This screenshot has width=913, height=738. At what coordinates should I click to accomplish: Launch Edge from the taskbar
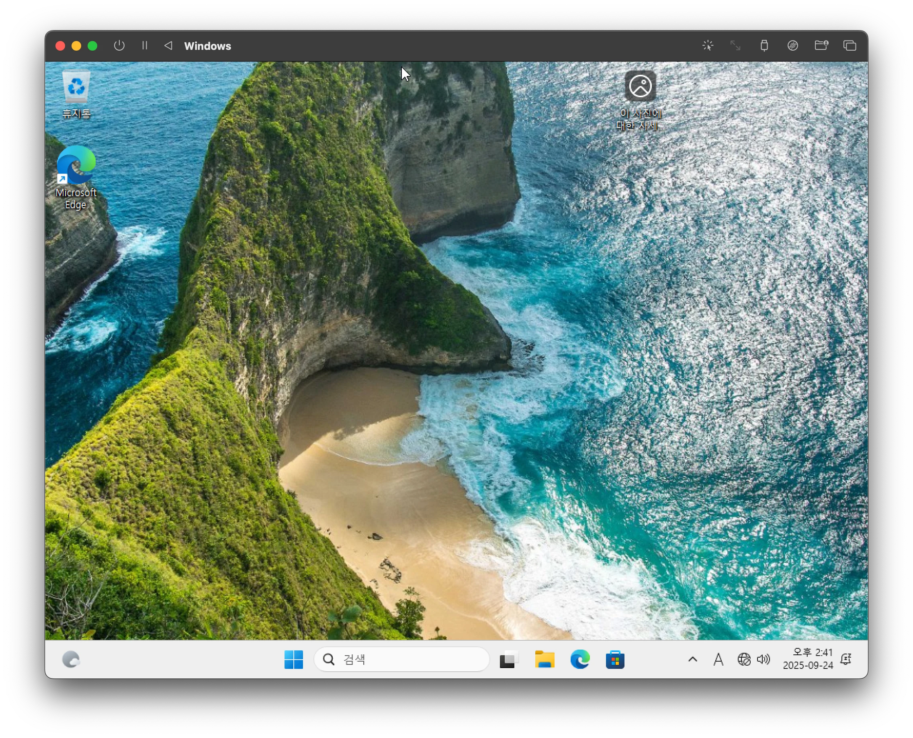coord(580,659)
